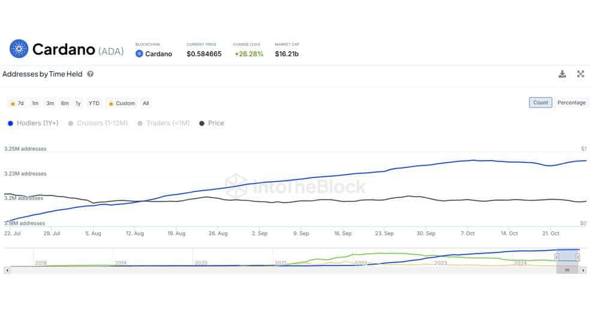The width and height of the screenshot is (590, 332).
Task: Toggle the Hodlers (1Y+) series
Action: coord(34,123)
